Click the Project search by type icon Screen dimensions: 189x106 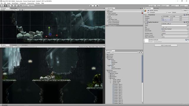tap(139, 52)
